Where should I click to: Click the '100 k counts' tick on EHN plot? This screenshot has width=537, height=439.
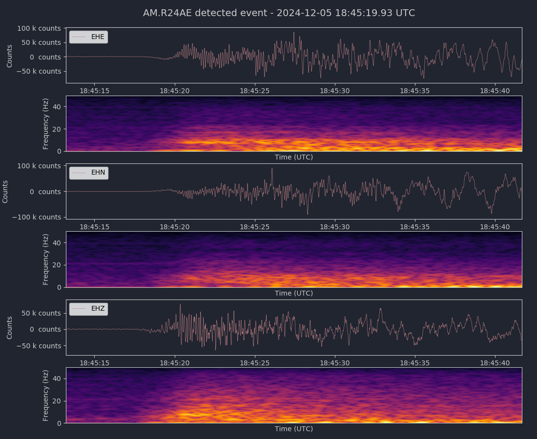[x=39, y=166]
